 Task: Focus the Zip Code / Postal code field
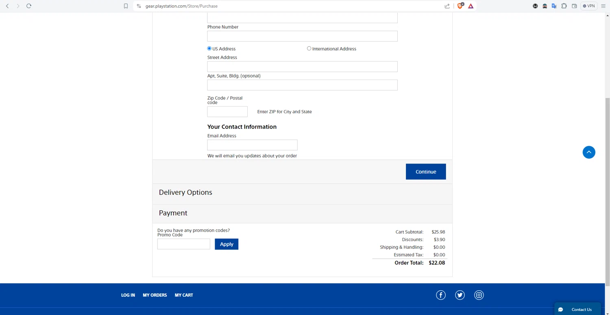pos(227,112)
